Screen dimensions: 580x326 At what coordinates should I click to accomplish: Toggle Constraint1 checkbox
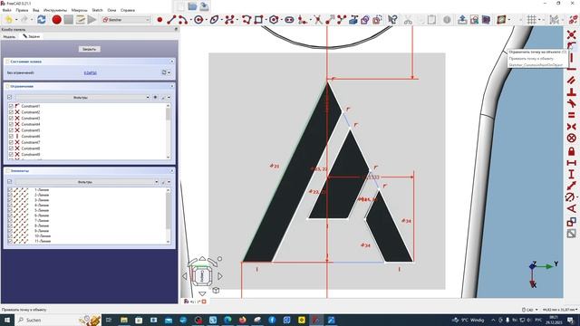(x=11, y=106)
